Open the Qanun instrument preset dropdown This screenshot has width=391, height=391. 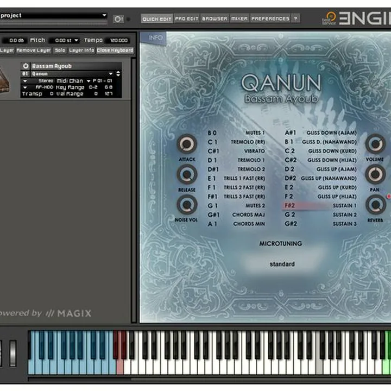[110, 74]
